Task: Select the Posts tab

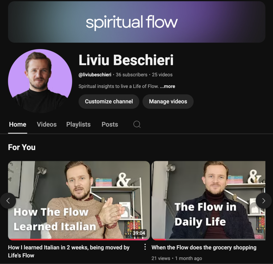Action: (110, 124)
